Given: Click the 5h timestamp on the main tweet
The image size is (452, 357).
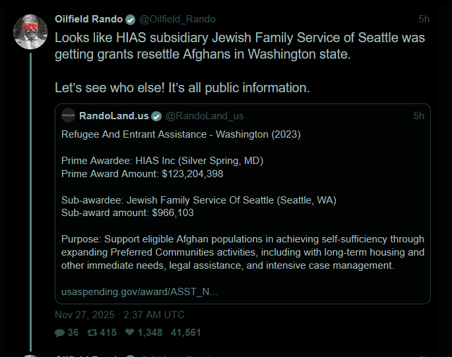Looking at the screenshot, I should pyautogui.click(x=424, y=19).
